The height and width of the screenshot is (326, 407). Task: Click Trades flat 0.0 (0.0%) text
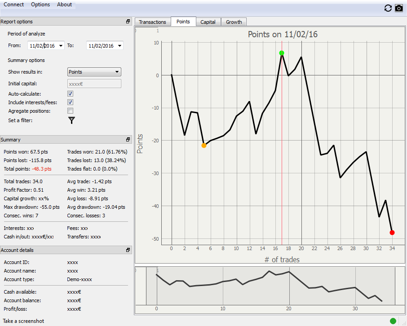point(92,169)
